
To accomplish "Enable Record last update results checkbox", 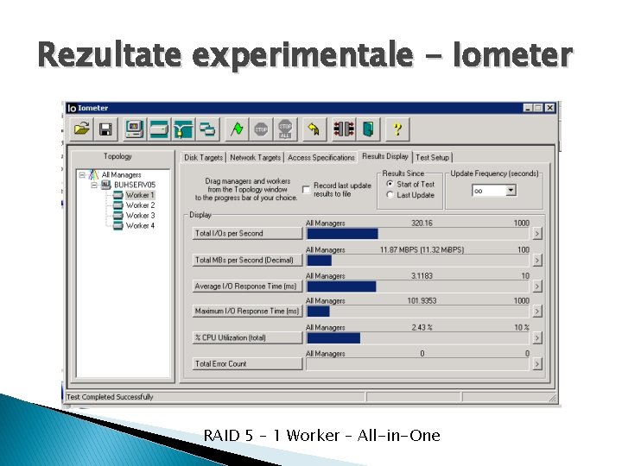I will tap(306, 190).
